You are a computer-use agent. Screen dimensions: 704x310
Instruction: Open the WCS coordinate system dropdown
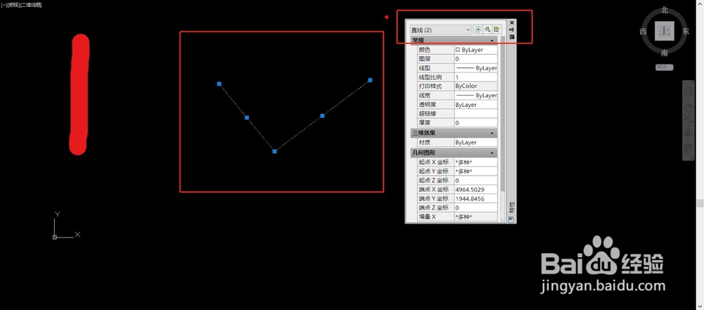[x=664, y=67]
